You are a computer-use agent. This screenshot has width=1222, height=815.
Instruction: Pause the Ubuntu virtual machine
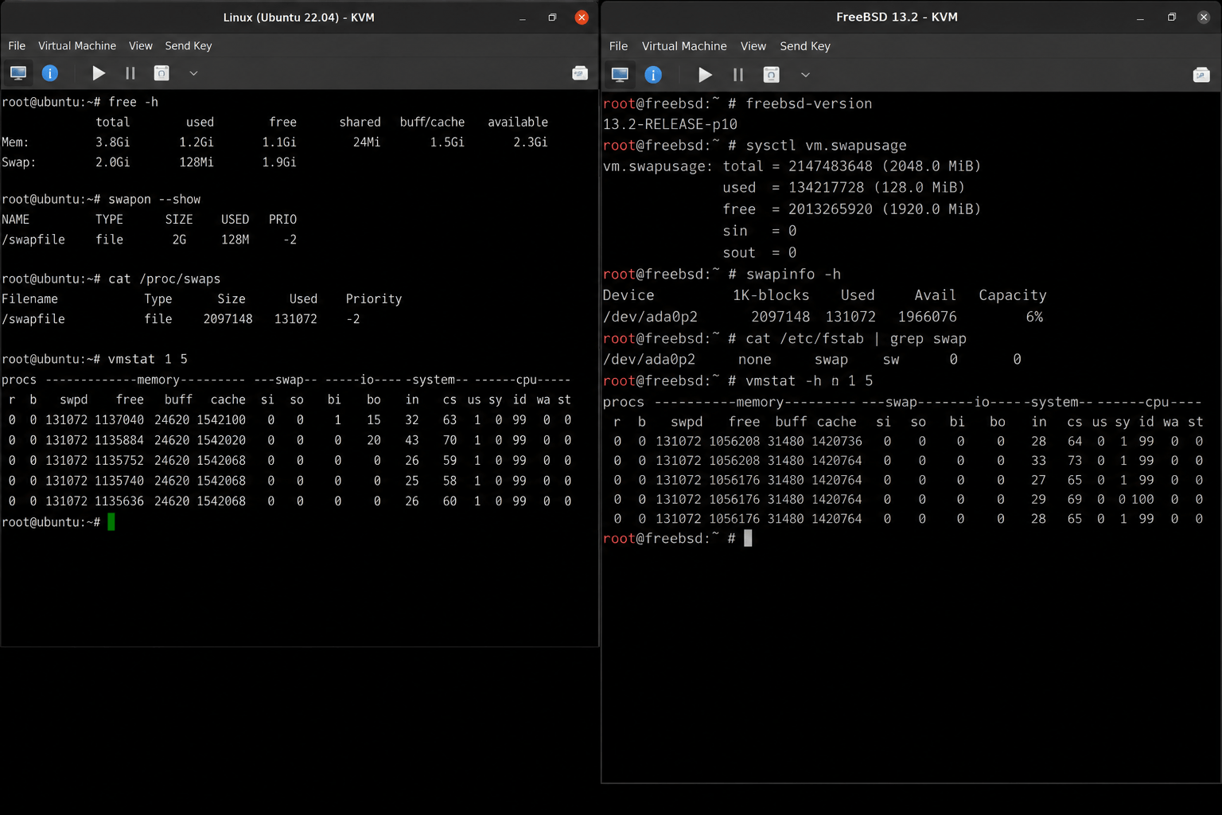130,73
